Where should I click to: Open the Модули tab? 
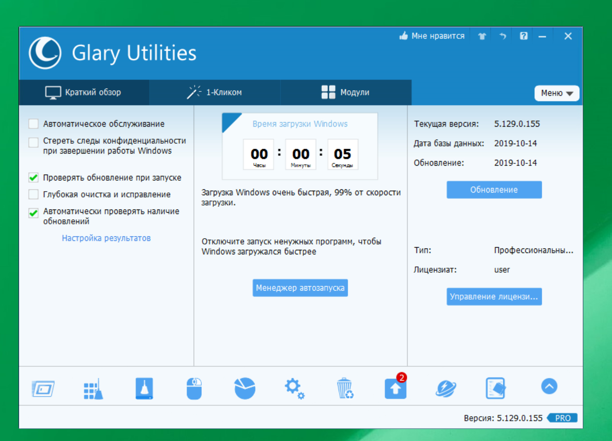(x=346, y=92)
